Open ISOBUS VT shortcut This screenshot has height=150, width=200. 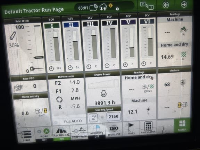pyautogui.click(x=114, y=129)
